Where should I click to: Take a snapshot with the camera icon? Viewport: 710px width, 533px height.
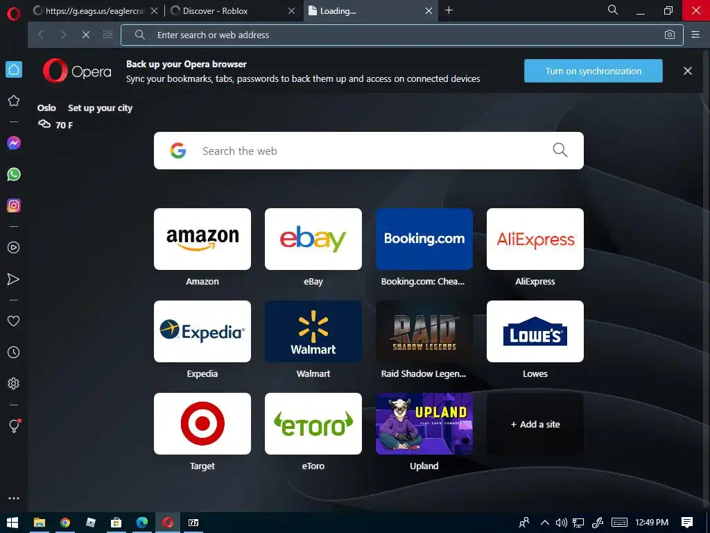(x=670, y=35)
